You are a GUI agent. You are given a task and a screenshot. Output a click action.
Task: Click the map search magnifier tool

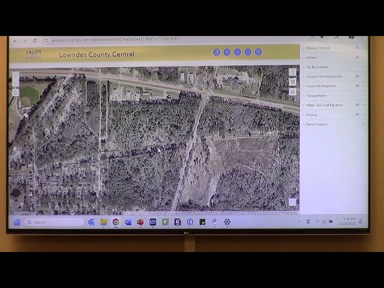tap(293, 72)
